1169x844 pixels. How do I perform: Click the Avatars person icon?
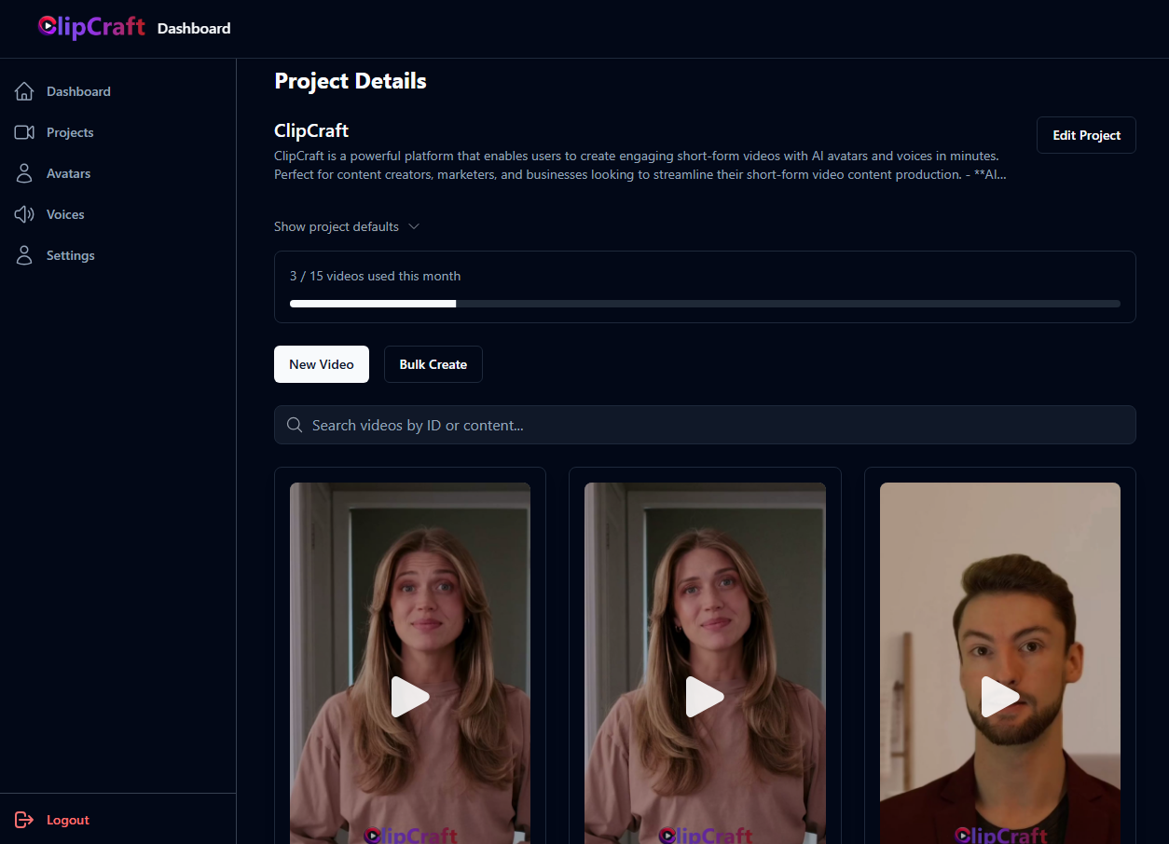24,173
